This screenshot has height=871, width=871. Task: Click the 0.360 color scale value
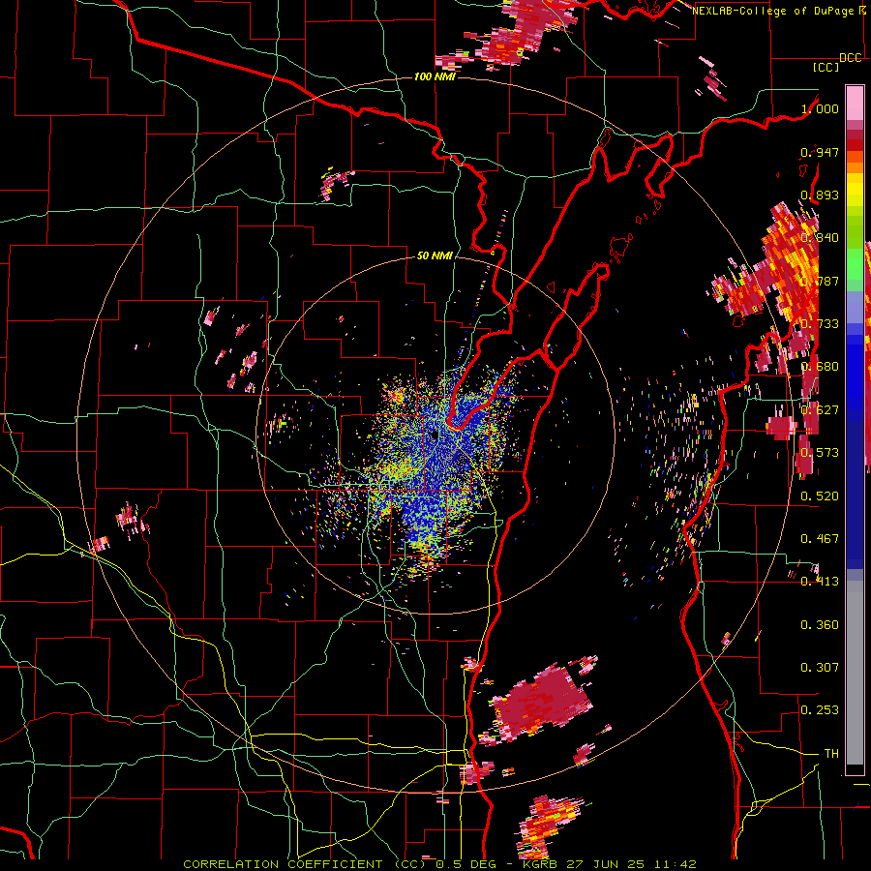820,625
